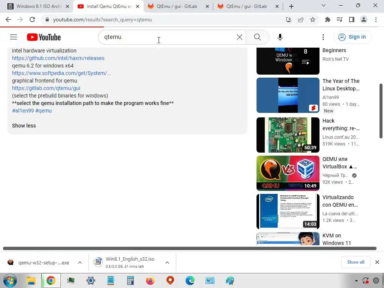Viewport: 384px width, 288px height.
Task: Expand options for Win8.1_English_x32.iso download
Action: (x=167, y=262)
